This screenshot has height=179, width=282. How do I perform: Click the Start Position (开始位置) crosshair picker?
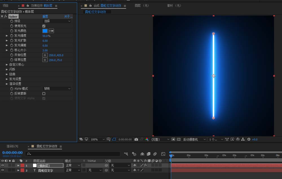(45, 55)
